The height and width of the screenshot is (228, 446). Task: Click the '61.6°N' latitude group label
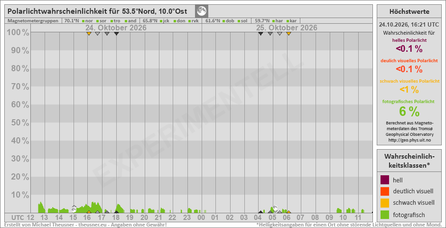click(x=213, y=21)
